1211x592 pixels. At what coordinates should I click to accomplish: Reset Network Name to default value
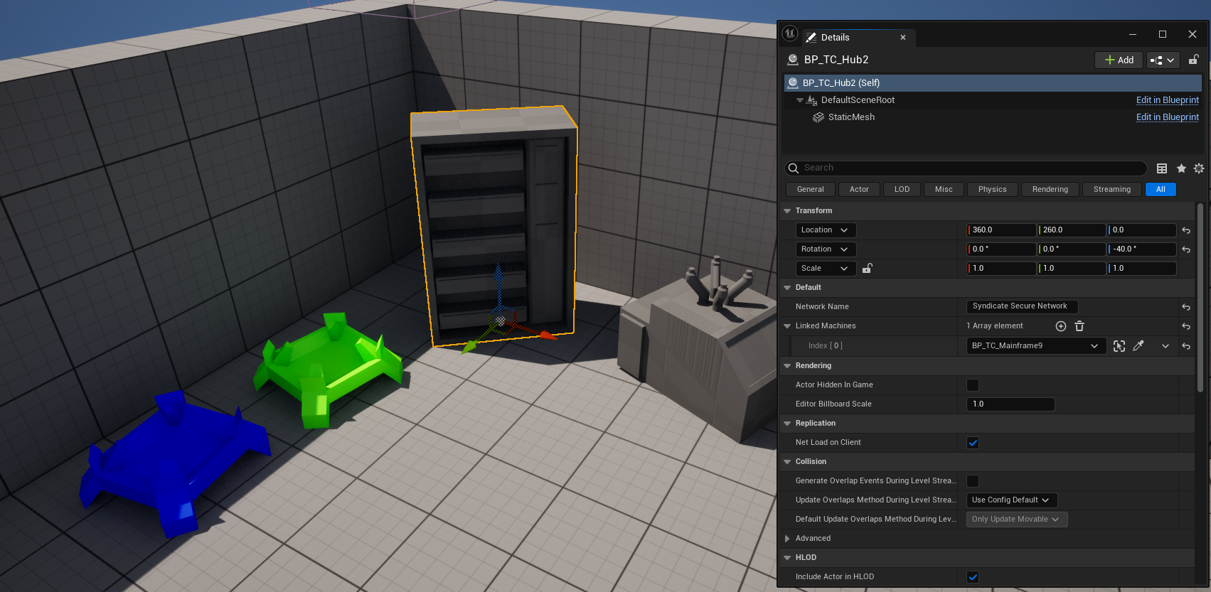pyautogui.click(x=1186, y=307)
